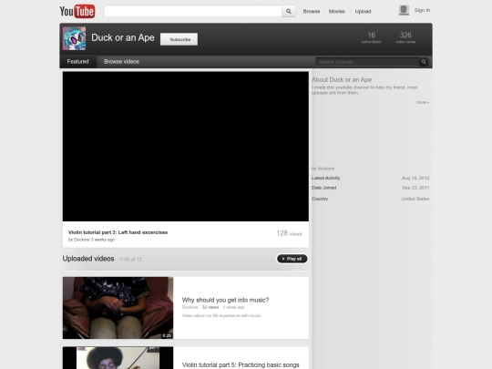Click the 'About Duck or an Ape' heading
Image resolution: width=492 pixels, height=369 pixels.
click(x=342, y=79)
